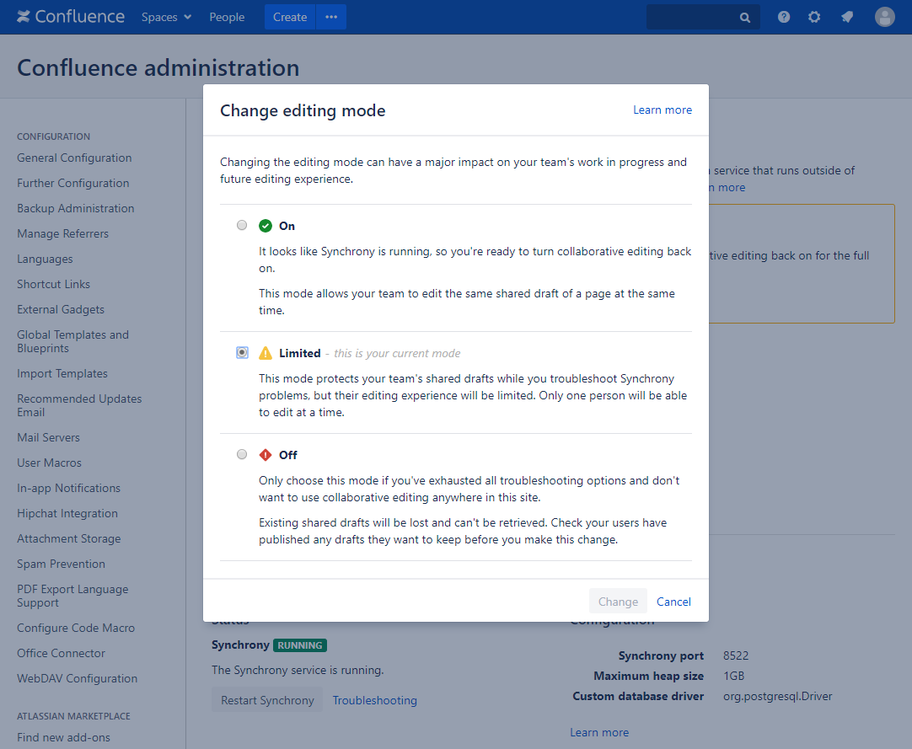
Task: Open the settings gear icon
Action: [814, 17]
